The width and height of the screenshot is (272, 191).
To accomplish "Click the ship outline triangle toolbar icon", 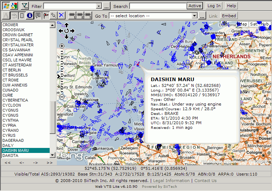I will 6,15.
